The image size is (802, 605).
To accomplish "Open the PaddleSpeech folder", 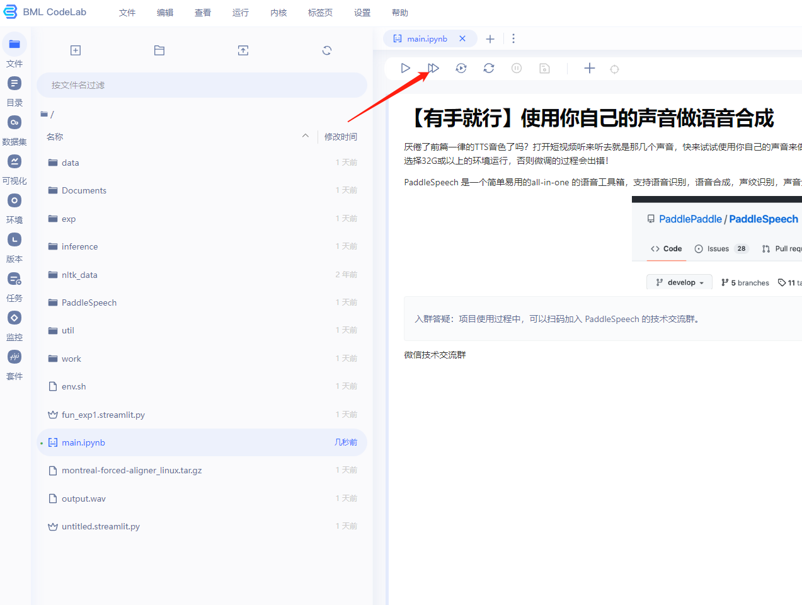I will coord(202,302).
